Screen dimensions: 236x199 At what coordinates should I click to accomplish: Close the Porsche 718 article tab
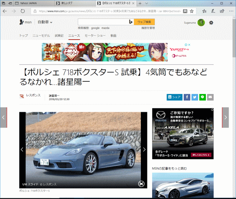133,3
